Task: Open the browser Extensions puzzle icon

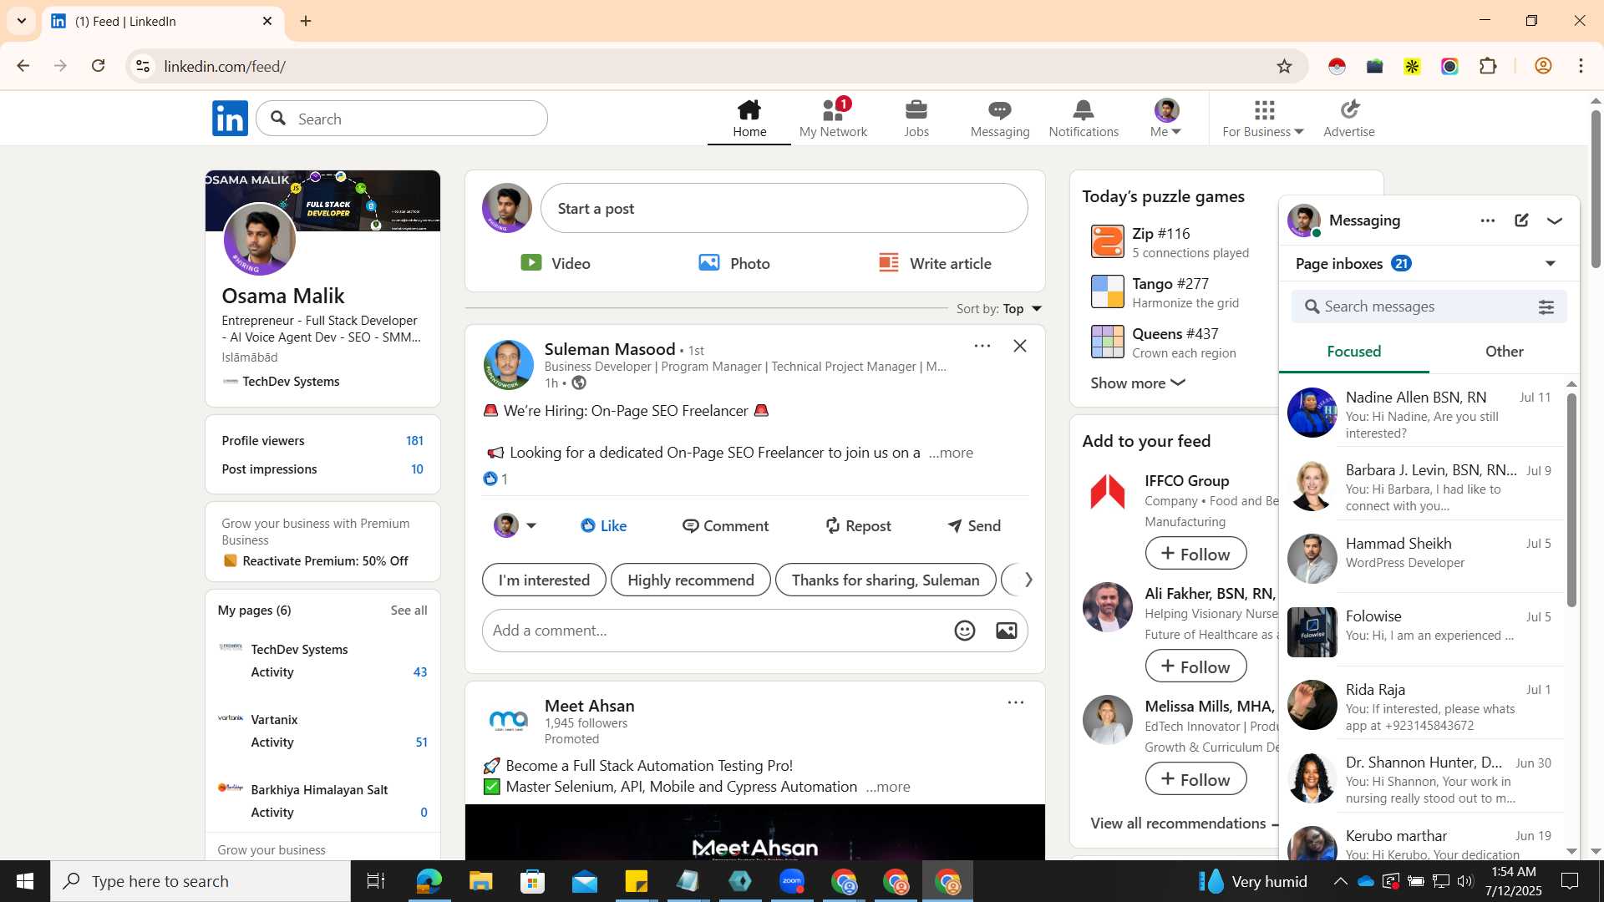Action: pyautogui.click(x=1488, y=66)
